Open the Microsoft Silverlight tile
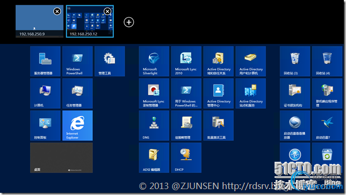Viewport: 346px width, 195px height. [154, 61]
